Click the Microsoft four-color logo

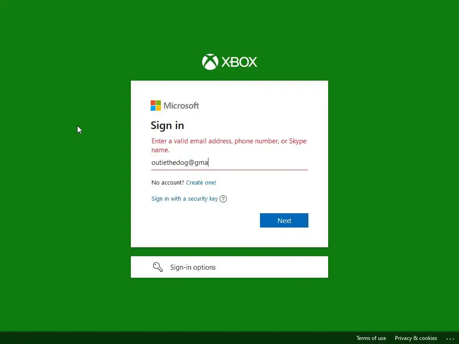pyautogui.click(x=156, y=106)
